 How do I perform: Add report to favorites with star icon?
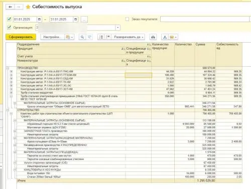[x=28, y=7]
